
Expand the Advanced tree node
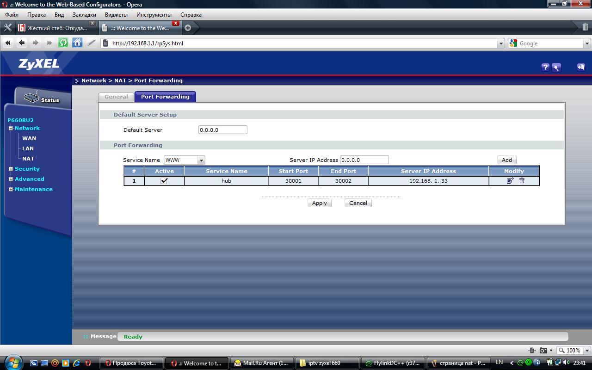pos(11,179)
